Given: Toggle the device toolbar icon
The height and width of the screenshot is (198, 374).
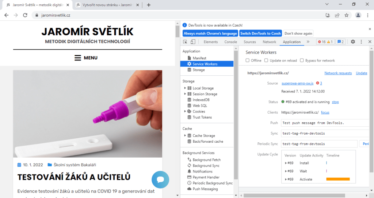Looking at the screenshot, I should pos(193,42).
